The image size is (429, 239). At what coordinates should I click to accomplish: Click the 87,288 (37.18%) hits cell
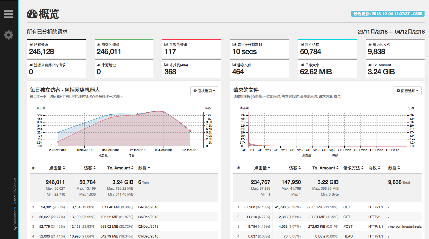[257, 207]
